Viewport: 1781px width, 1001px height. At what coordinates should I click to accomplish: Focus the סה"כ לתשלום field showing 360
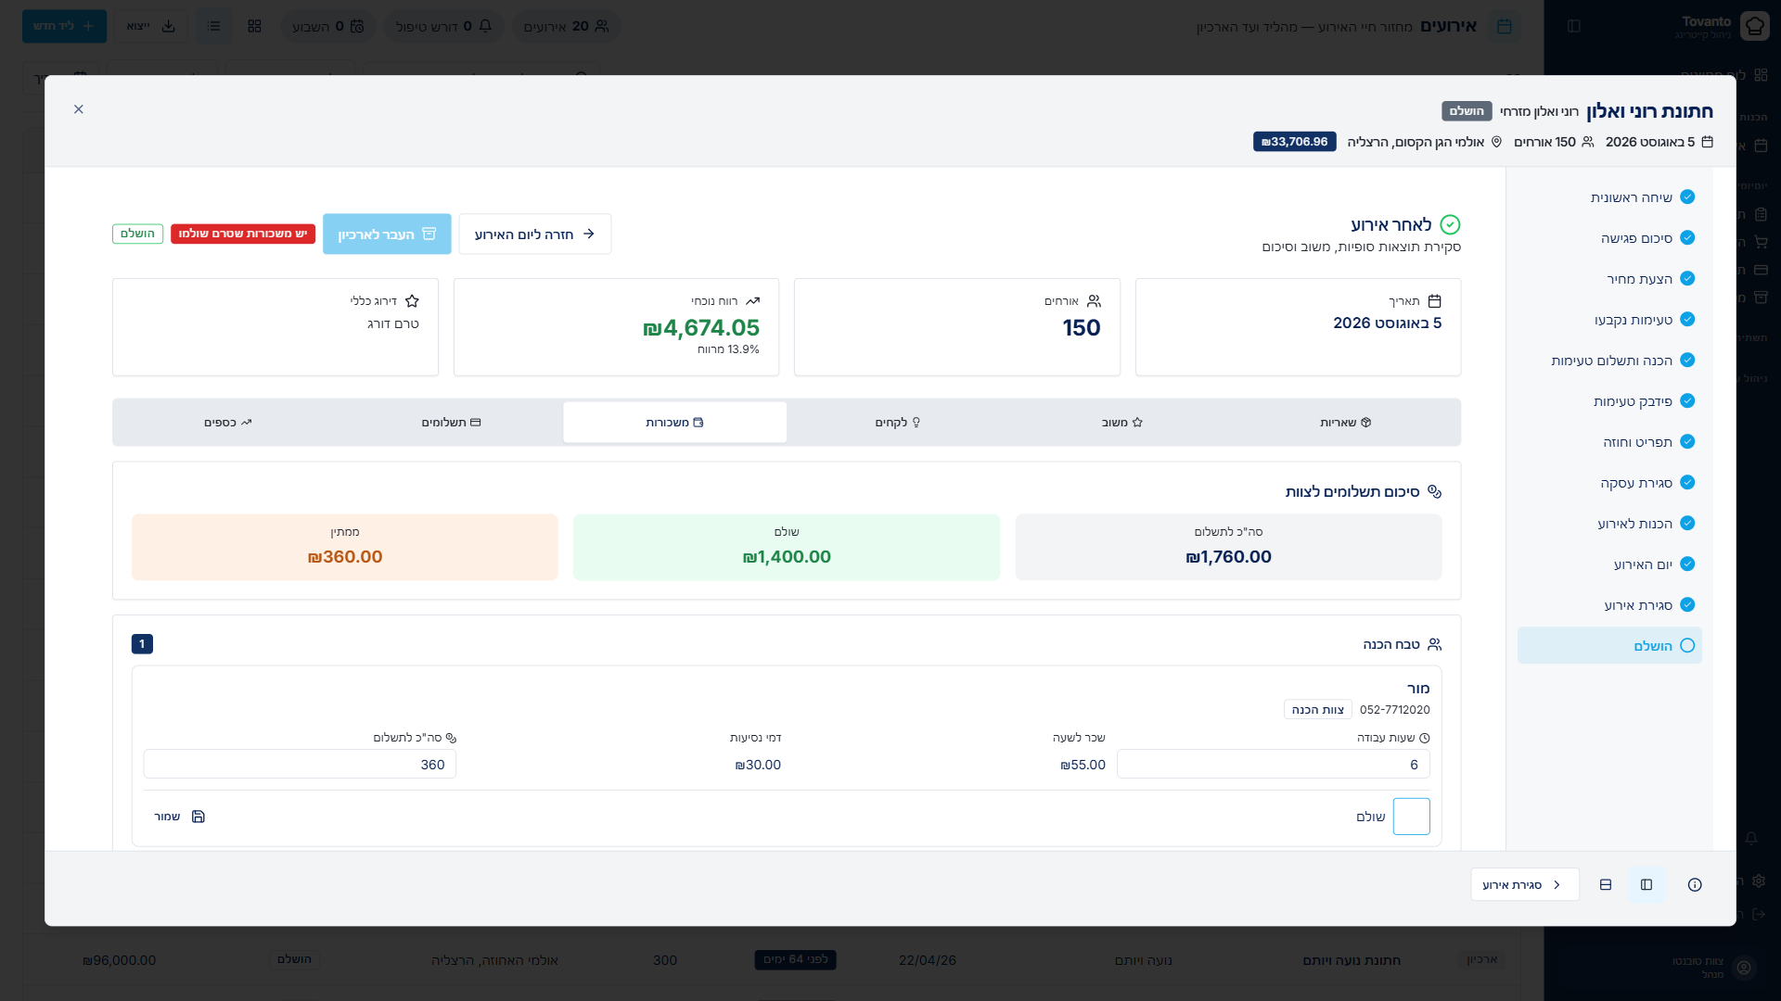coord(300,765)
